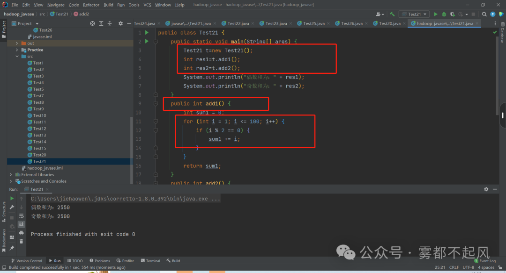Rerun Test21 in the Run panel
Image resolution: width=506 pixels, height=273 pixels.
[x=12, y=199]
